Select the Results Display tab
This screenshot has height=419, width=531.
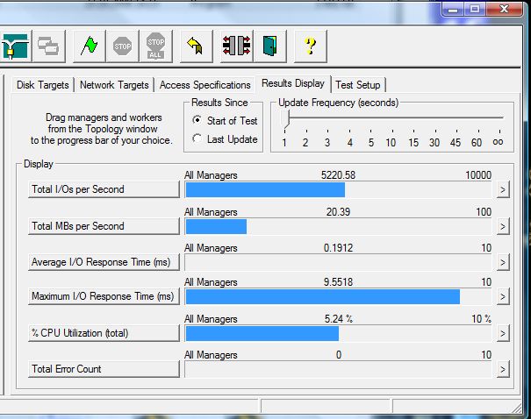293,83
